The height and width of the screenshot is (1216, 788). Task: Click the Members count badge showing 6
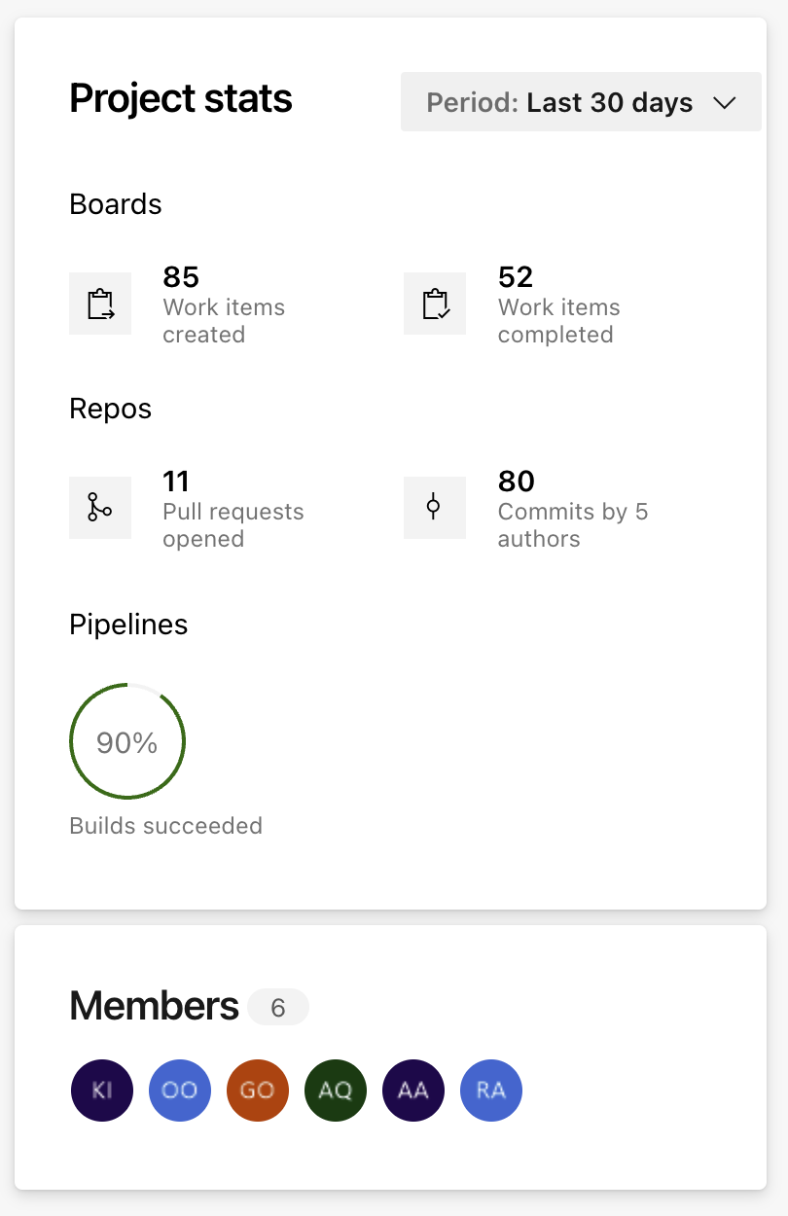pyautogui.click(x=278, y=1008)
